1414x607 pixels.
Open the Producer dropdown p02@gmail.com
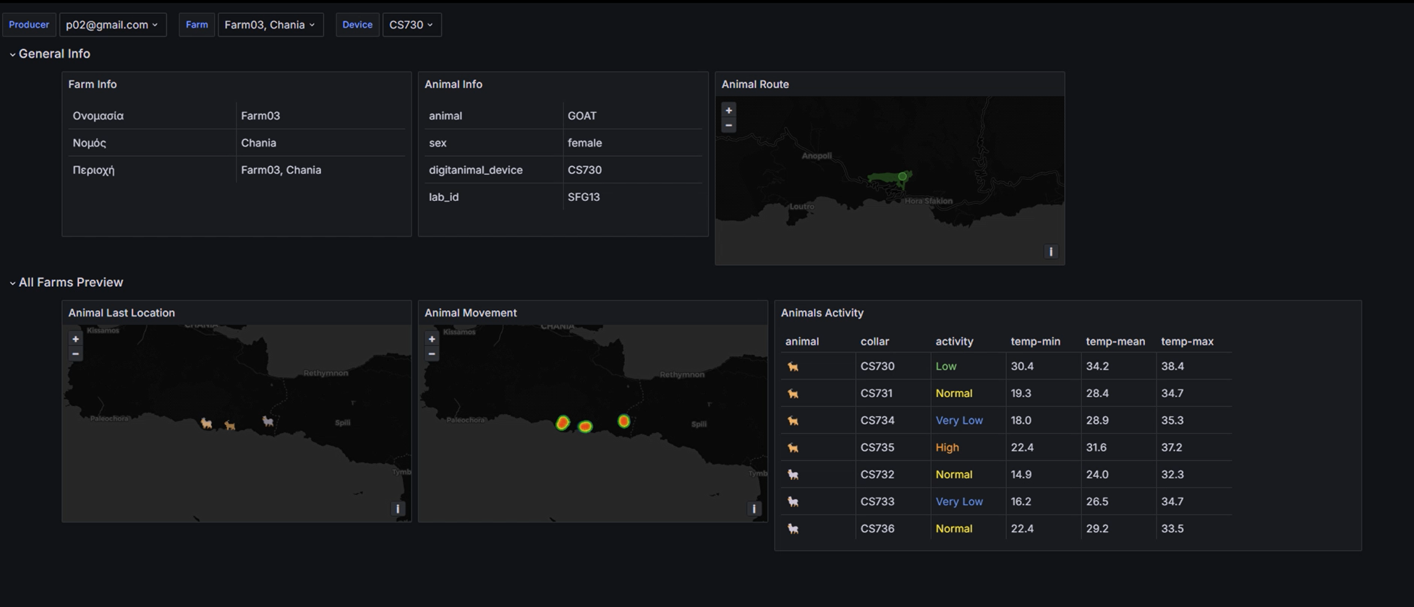point(112,25)
